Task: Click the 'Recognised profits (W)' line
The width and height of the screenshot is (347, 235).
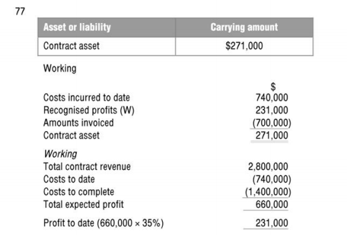Action: [89, 110]
